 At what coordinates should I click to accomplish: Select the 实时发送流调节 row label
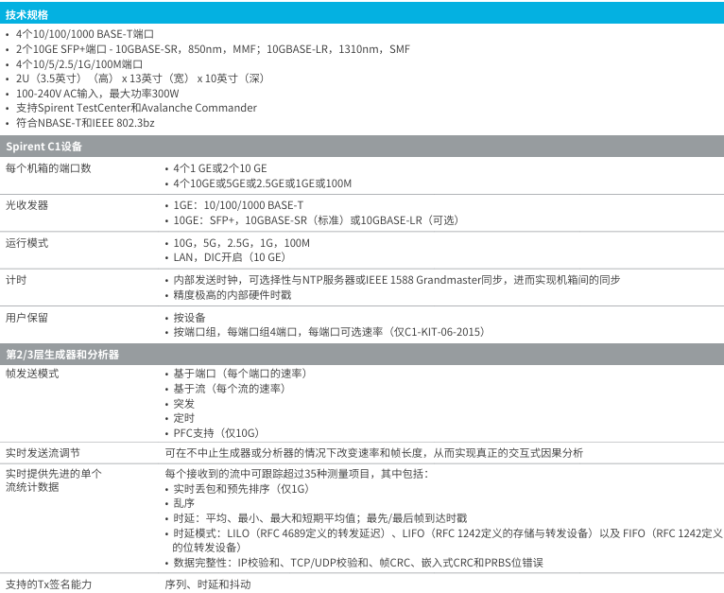click(x=43, y=453)
